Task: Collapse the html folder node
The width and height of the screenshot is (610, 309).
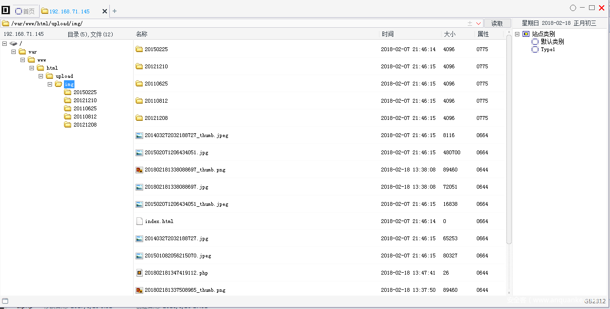Action: [x=32, y=68]
